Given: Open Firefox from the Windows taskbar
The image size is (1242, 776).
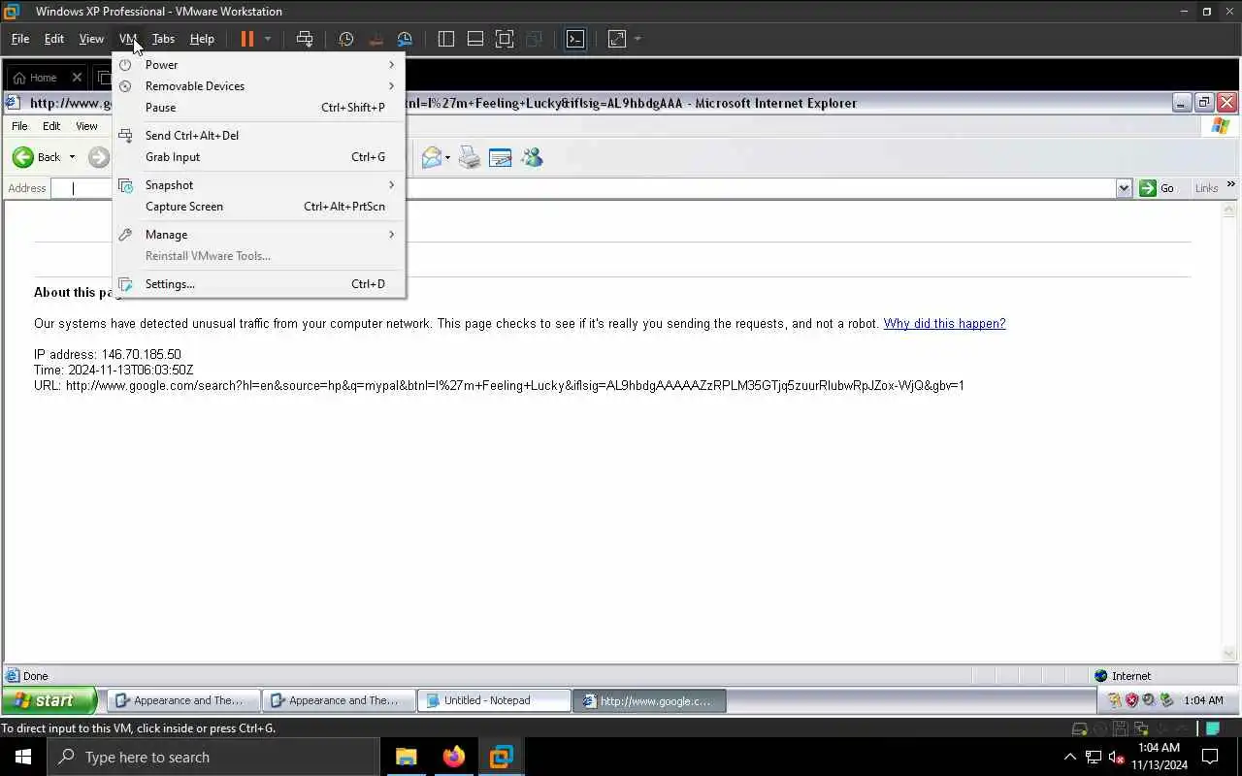Looking at the screenshot, I should pyautogui.click(x=453, y=757).
